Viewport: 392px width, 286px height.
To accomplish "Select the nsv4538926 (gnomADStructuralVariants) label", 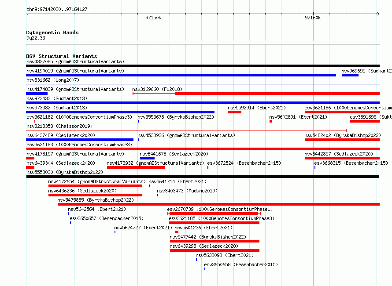I will (186, 135).
